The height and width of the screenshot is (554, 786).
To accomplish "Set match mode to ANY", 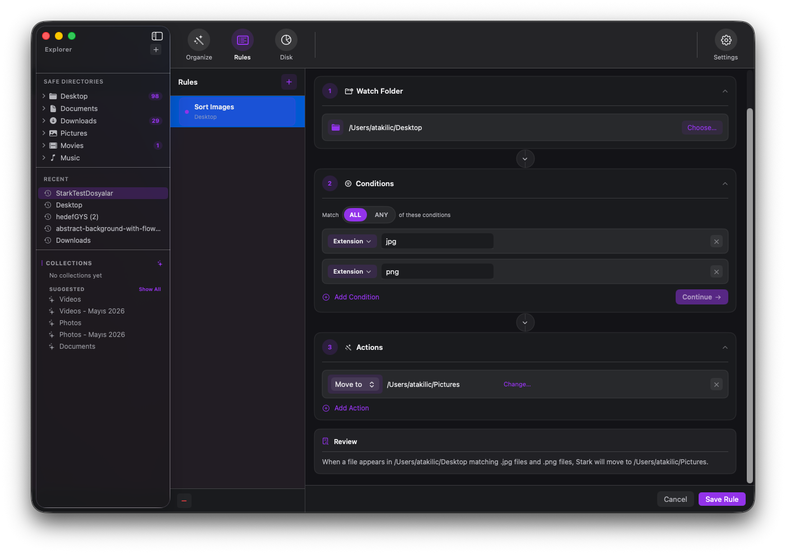I will pyautogui.click(x=382, y=215).
